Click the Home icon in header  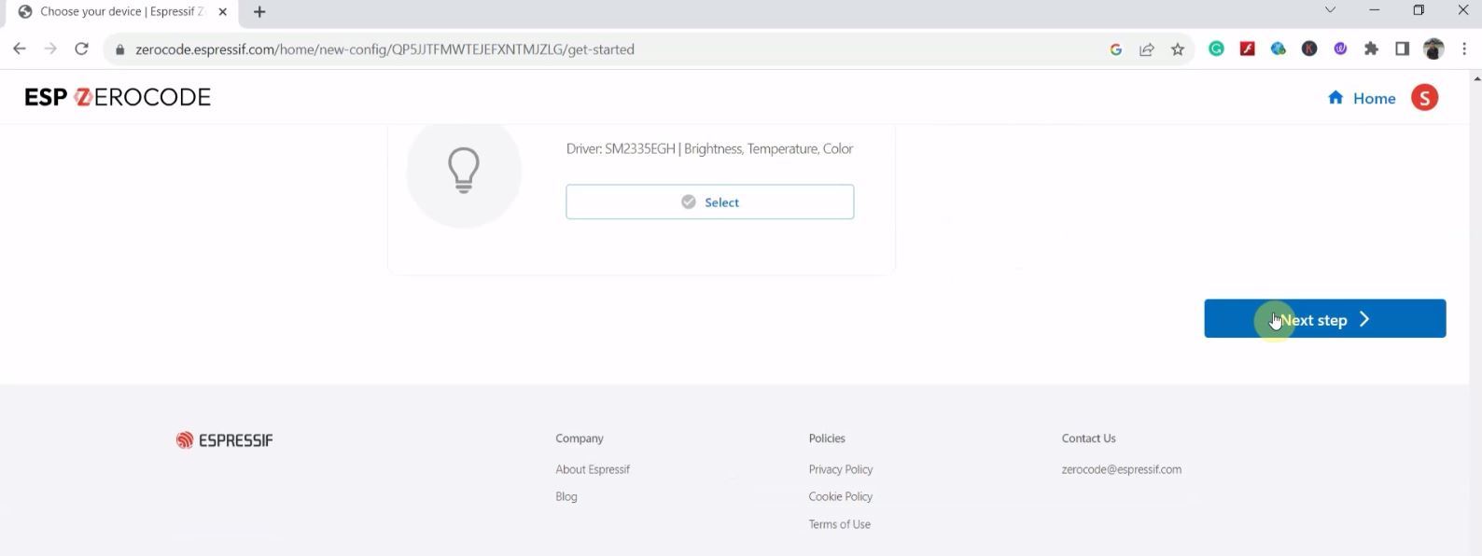tap(1335, 98)
